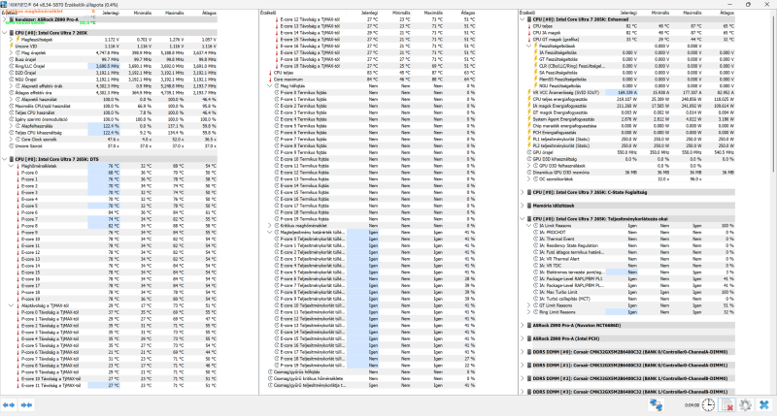Expand DDR5 DIMM [#0] Corsair group
777x416 pixels.
[x=523, y=352]
